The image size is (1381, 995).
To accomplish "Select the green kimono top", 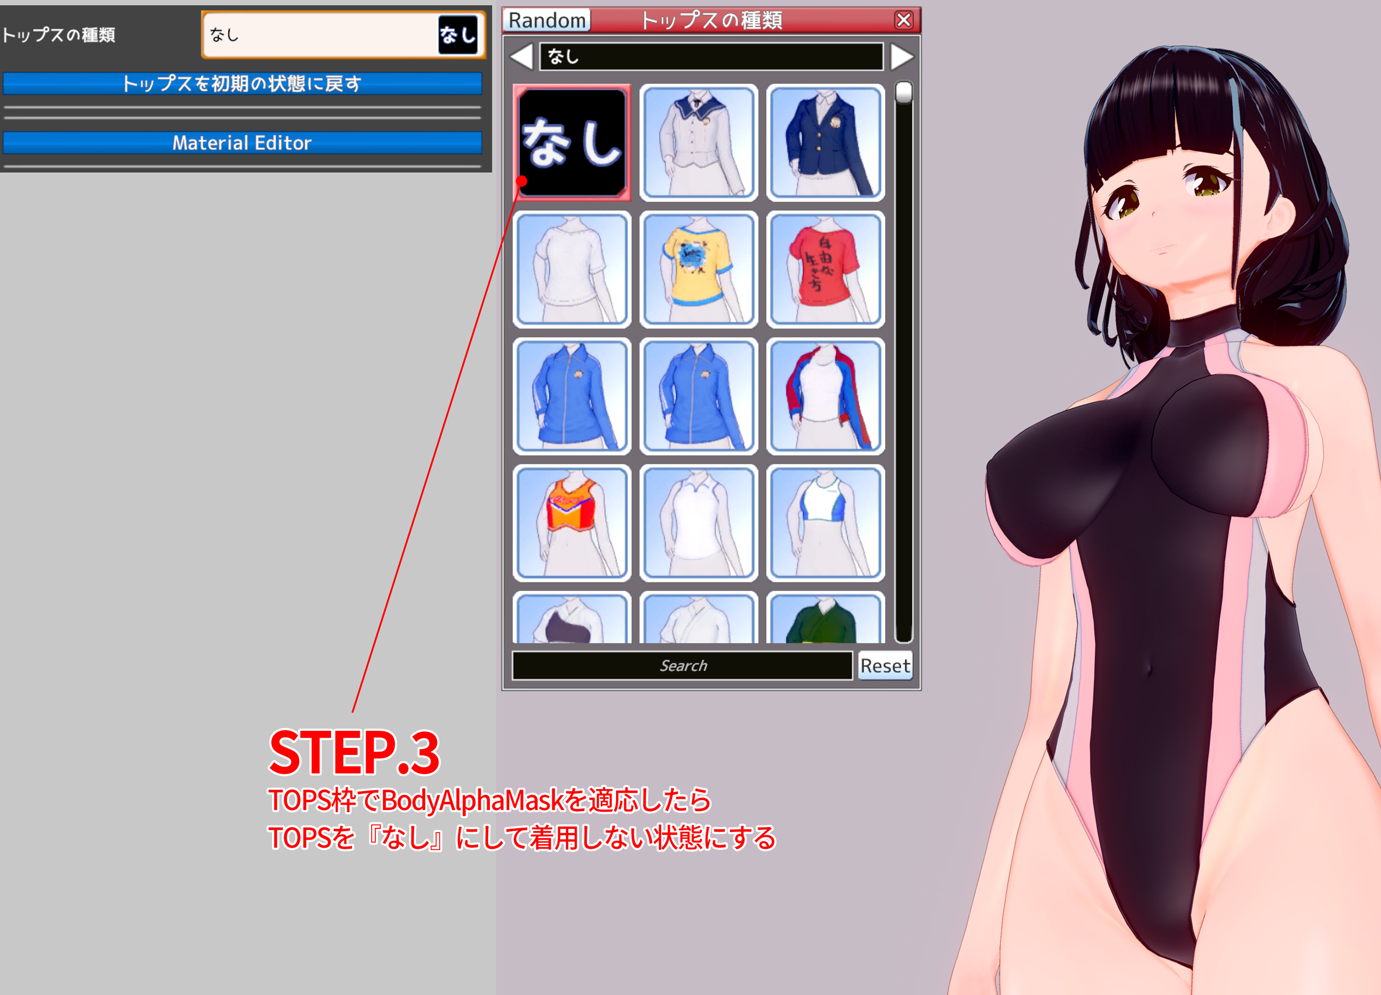I will click(x=825, y=617).
